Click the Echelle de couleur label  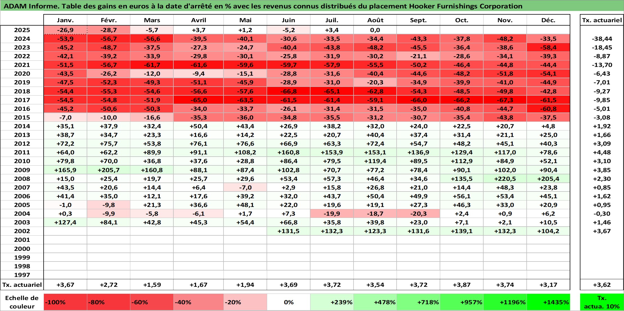coord(22,302)
